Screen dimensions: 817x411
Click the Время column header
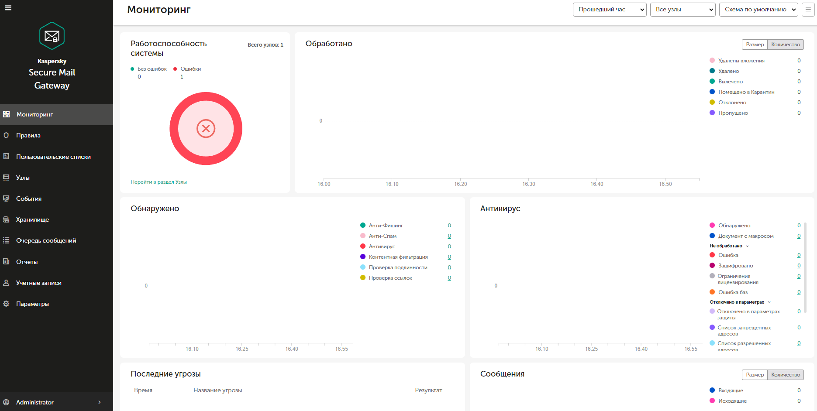click(143, 390)
